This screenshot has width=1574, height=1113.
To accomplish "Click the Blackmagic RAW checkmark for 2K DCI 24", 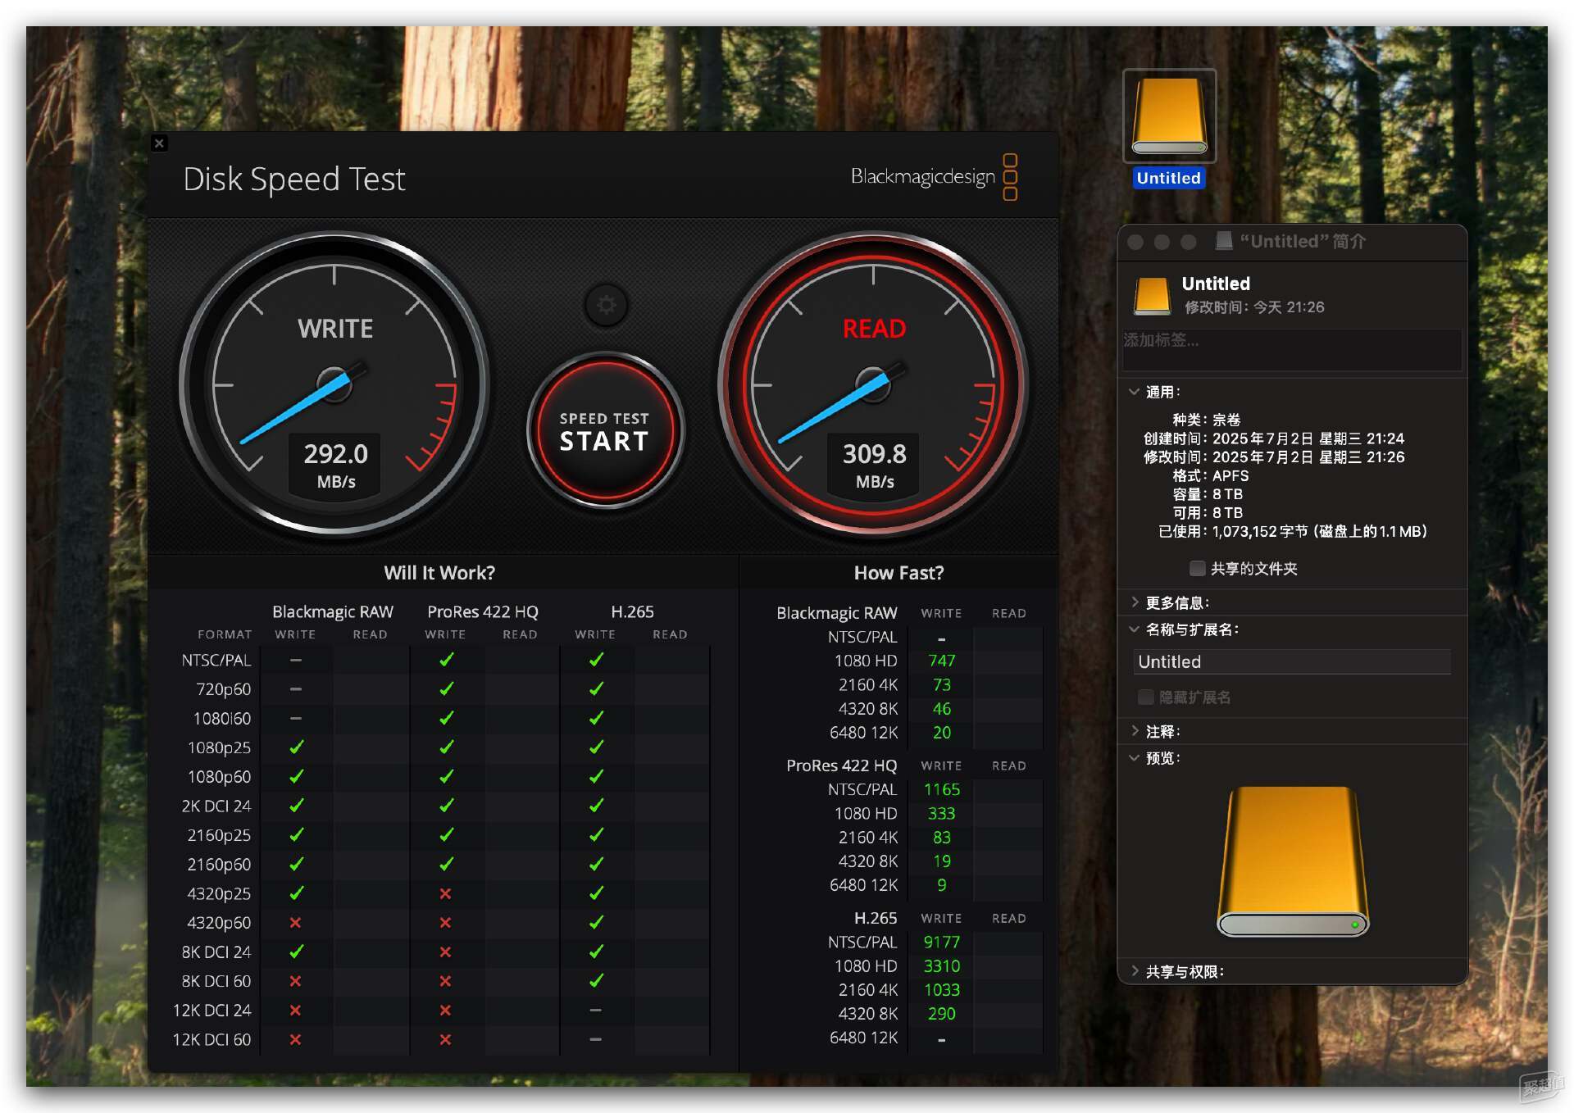I will [x=296, y=806].
